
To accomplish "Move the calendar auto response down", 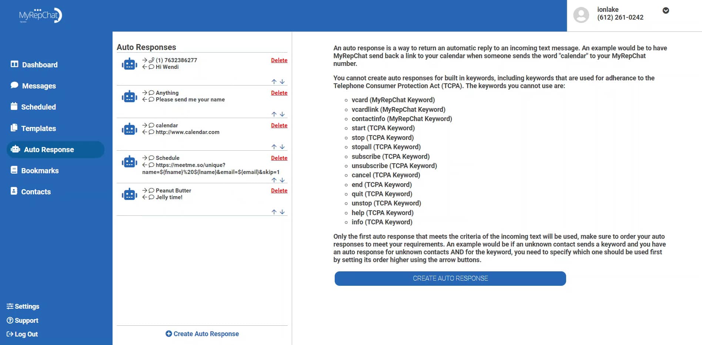I will (283, 147).
